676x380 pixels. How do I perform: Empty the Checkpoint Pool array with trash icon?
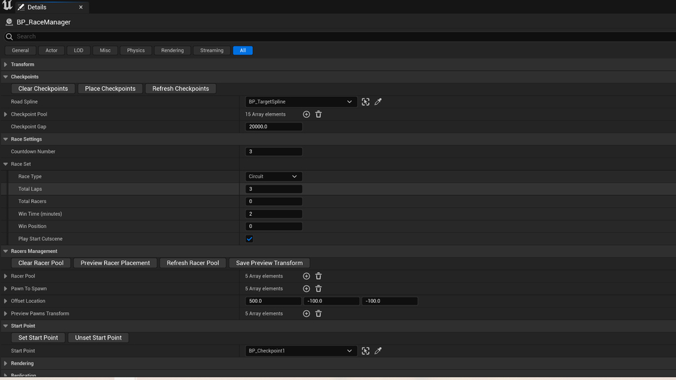pyautogui.click(x=319, y=114)
